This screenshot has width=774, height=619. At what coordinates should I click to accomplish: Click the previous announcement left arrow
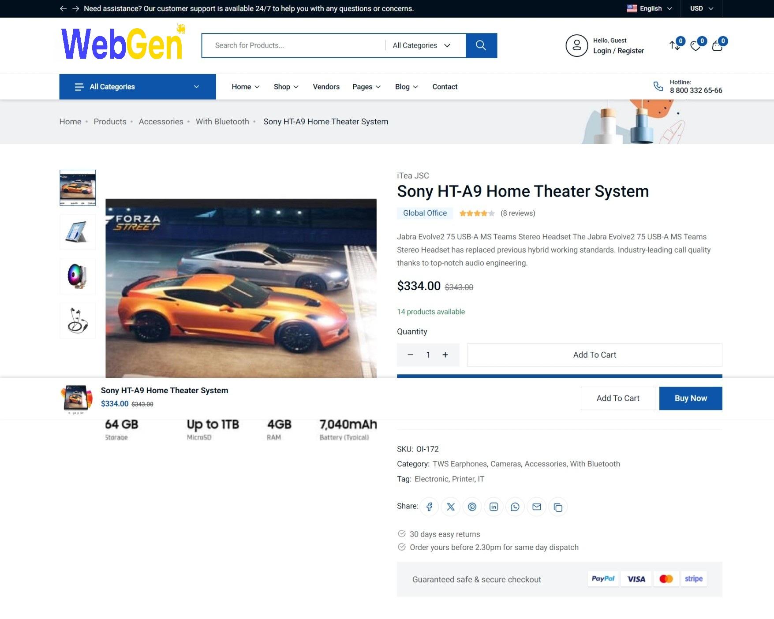click(x=63, y=8)
